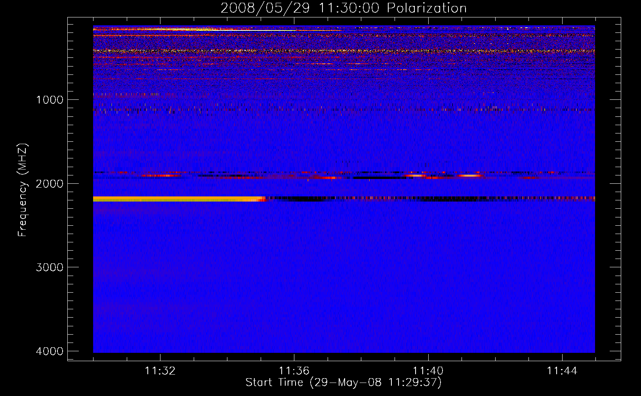Image resolution: width=641 pixels, height=396 pixels.
Task: Click the 'Frequency (MHZ)' axis label
Action: click(23, 190)
